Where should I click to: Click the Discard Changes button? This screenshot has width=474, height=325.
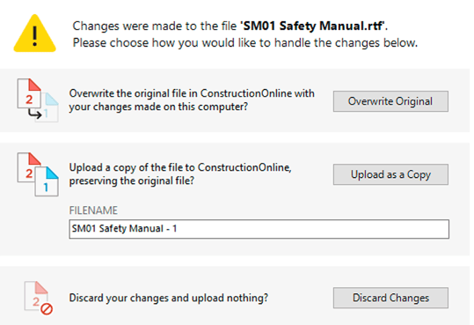(390, 298)
